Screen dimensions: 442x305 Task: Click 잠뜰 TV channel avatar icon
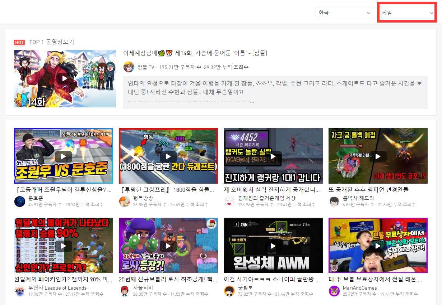pos(129,67)
